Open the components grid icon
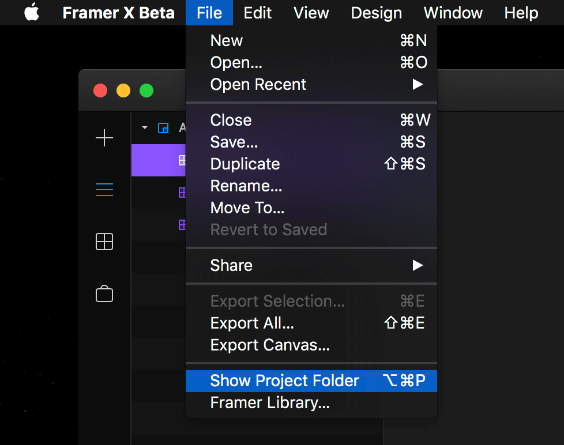 (104, 241)
